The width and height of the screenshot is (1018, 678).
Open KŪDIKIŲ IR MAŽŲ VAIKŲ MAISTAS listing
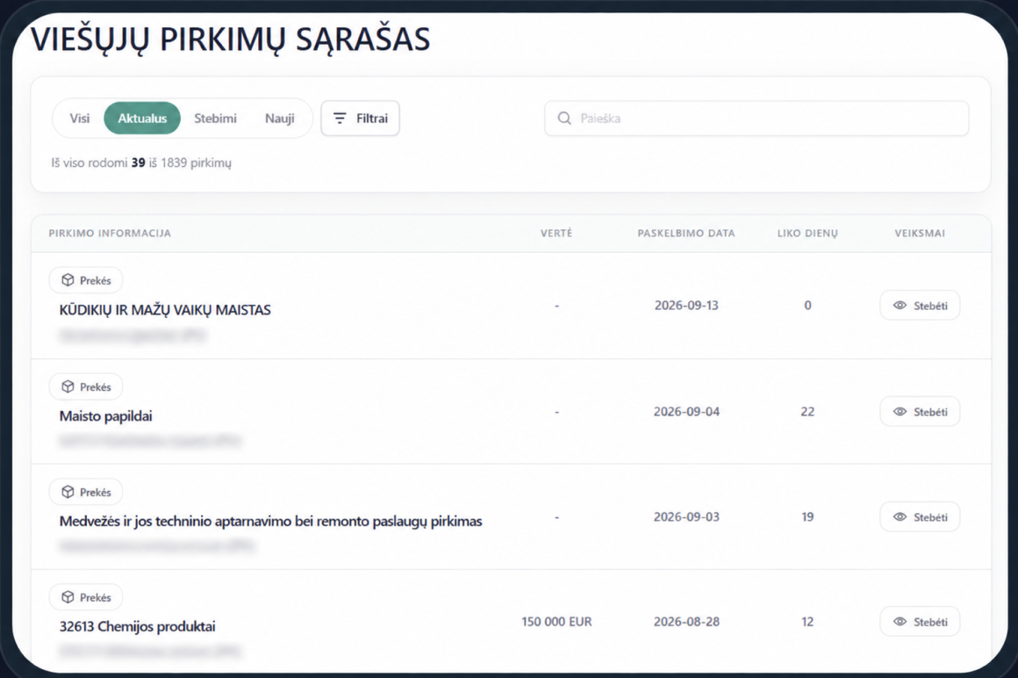click(165, 310)
